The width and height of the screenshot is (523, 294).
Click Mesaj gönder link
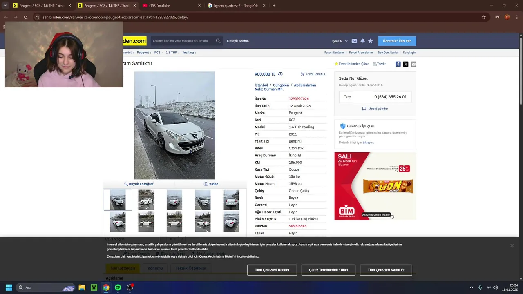click(375, 109)
